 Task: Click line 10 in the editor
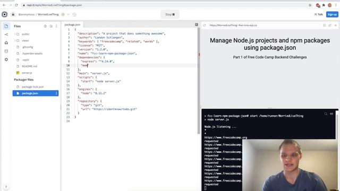130,65
